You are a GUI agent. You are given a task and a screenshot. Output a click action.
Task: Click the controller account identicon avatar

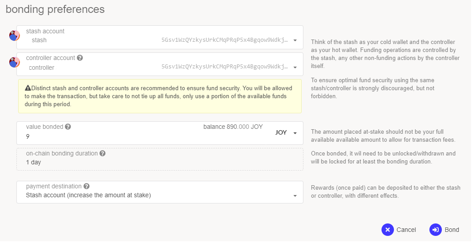14,62
